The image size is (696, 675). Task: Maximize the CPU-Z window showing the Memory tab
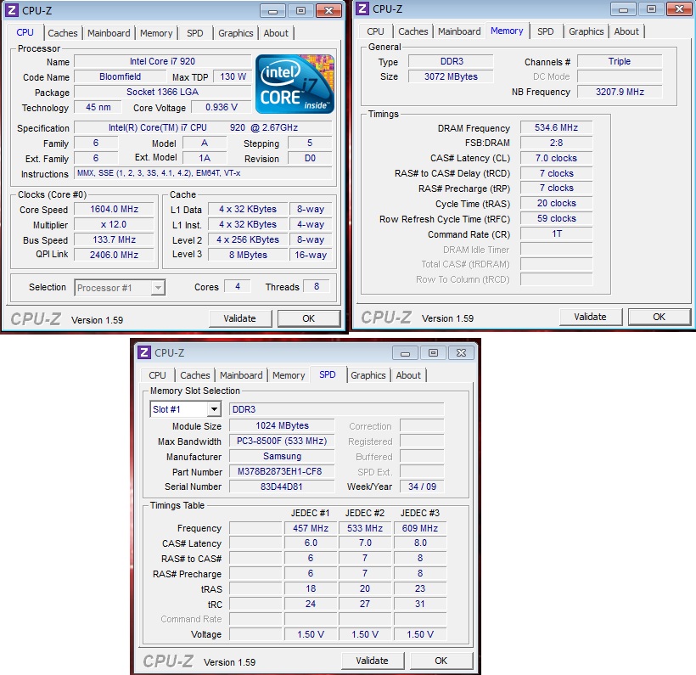(x=651, y=8)
